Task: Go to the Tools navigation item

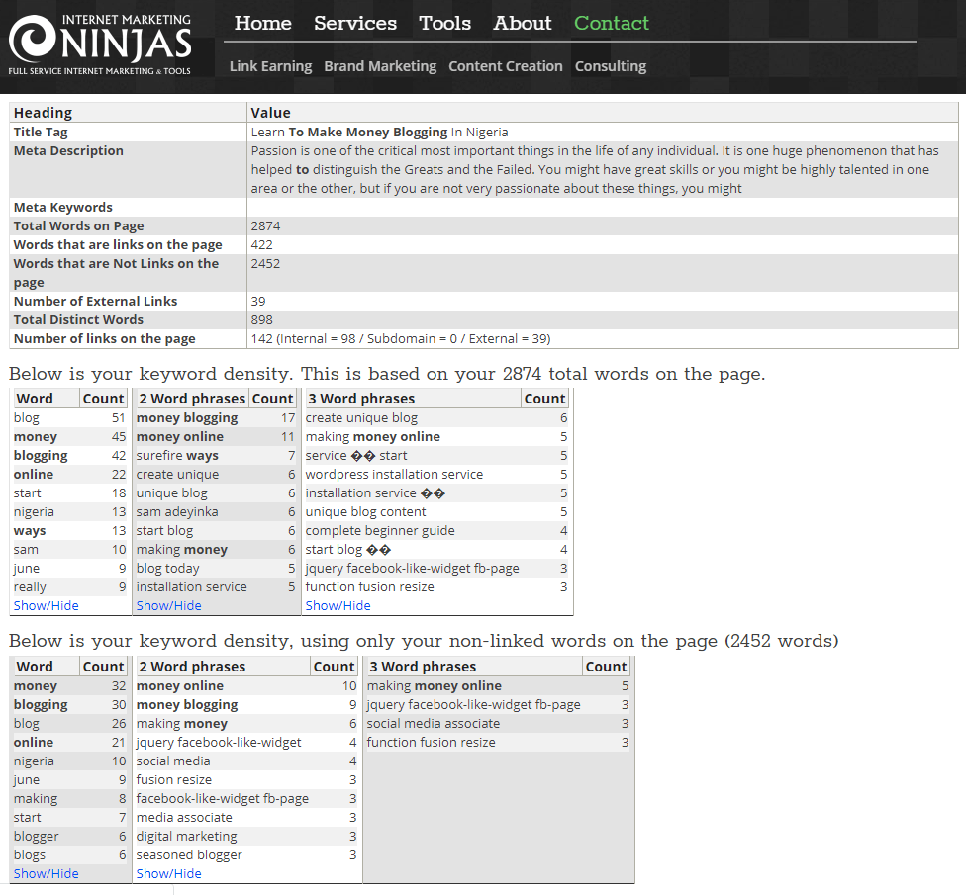Action: (444, 23)
